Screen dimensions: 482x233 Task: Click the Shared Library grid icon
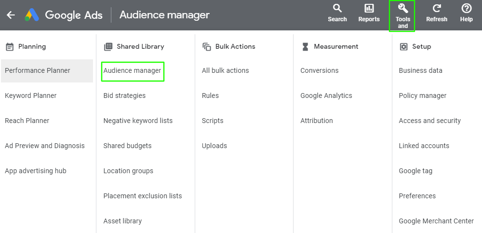point(108,47)
